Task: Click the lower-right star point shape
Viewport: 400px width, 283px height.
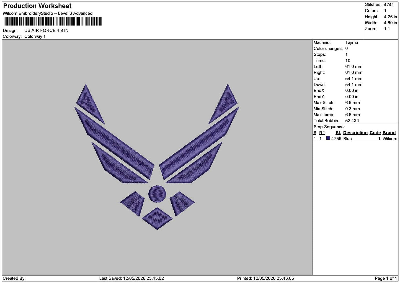Action: point(181,203)
